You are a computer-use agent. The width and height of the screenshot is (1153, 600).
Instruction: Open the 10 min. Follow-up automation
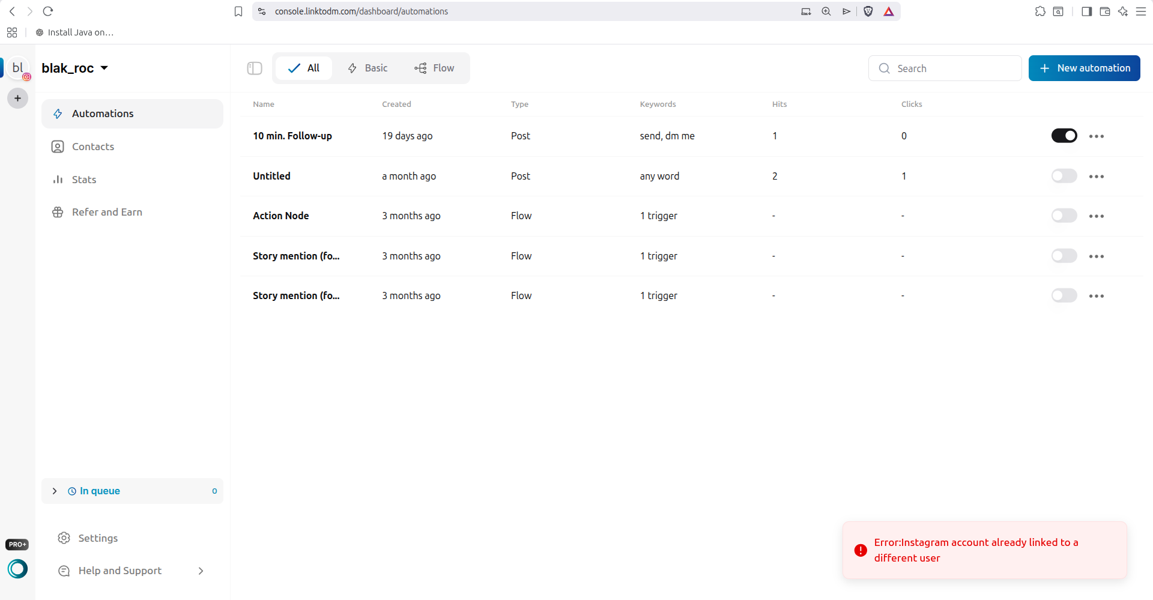(292, 136)
